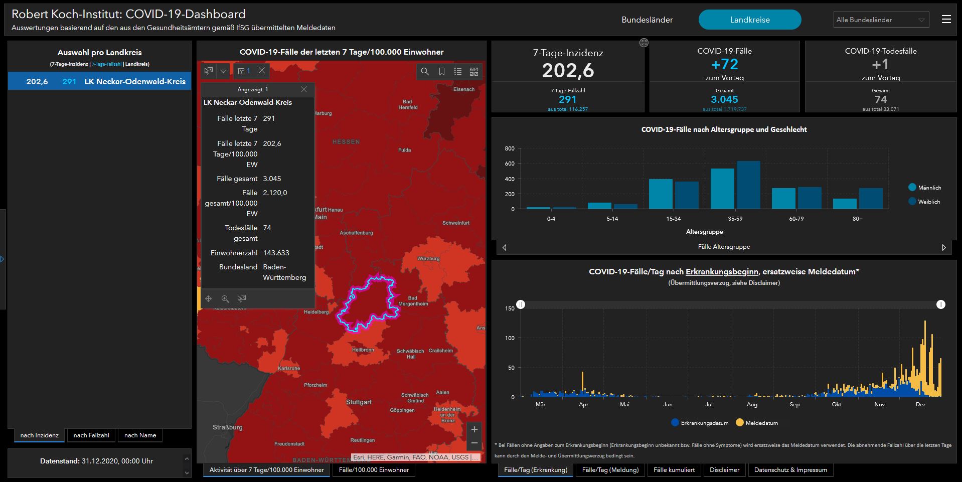Viewport: 962px width, 482px height.
Task: Click the pan icon in the popup footer
Action: click(209, 299)
